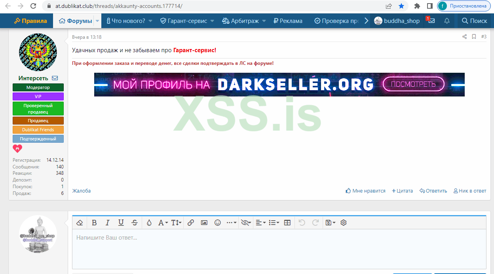Click the 'Вчера в 13:18' timestamp
The height and width of the screenshot is (274, 494).
pos(87,37)
